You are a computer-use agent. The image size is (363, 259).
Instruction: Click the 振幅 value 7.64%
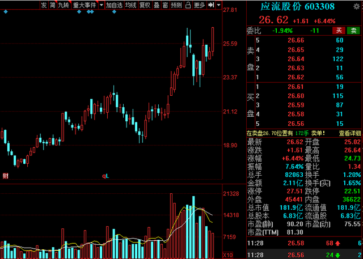(294, 167)
